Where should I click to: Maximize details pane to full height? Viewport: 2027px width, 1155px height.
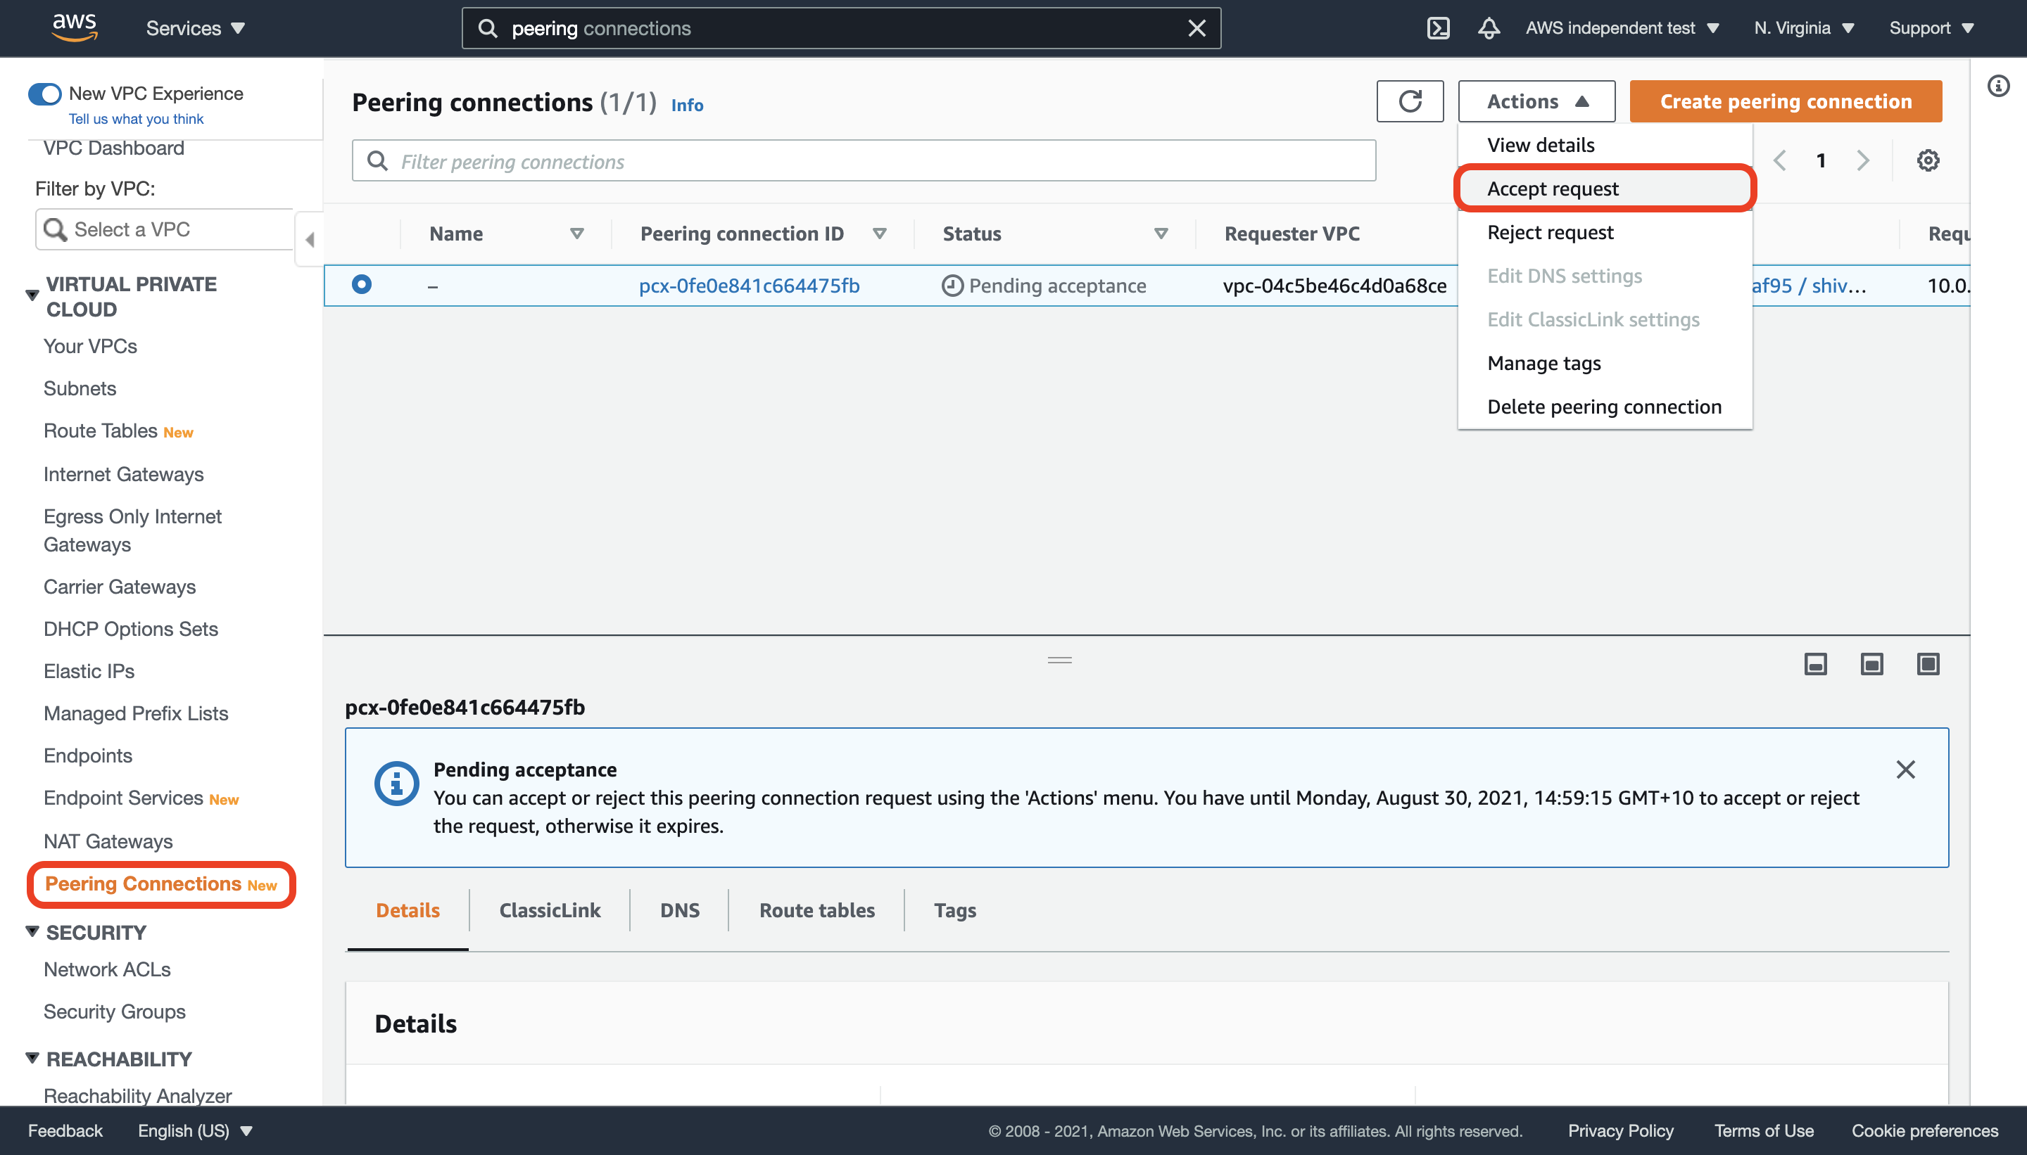pyautogui.click(x=1927, y=664)
